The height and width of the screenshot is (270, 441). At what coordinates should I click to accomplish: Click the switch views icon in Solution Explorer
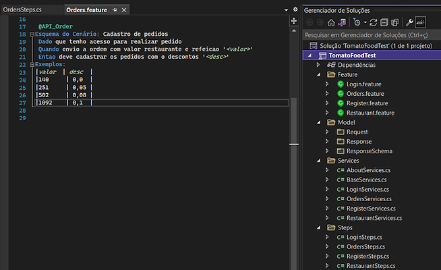[342, 22]
